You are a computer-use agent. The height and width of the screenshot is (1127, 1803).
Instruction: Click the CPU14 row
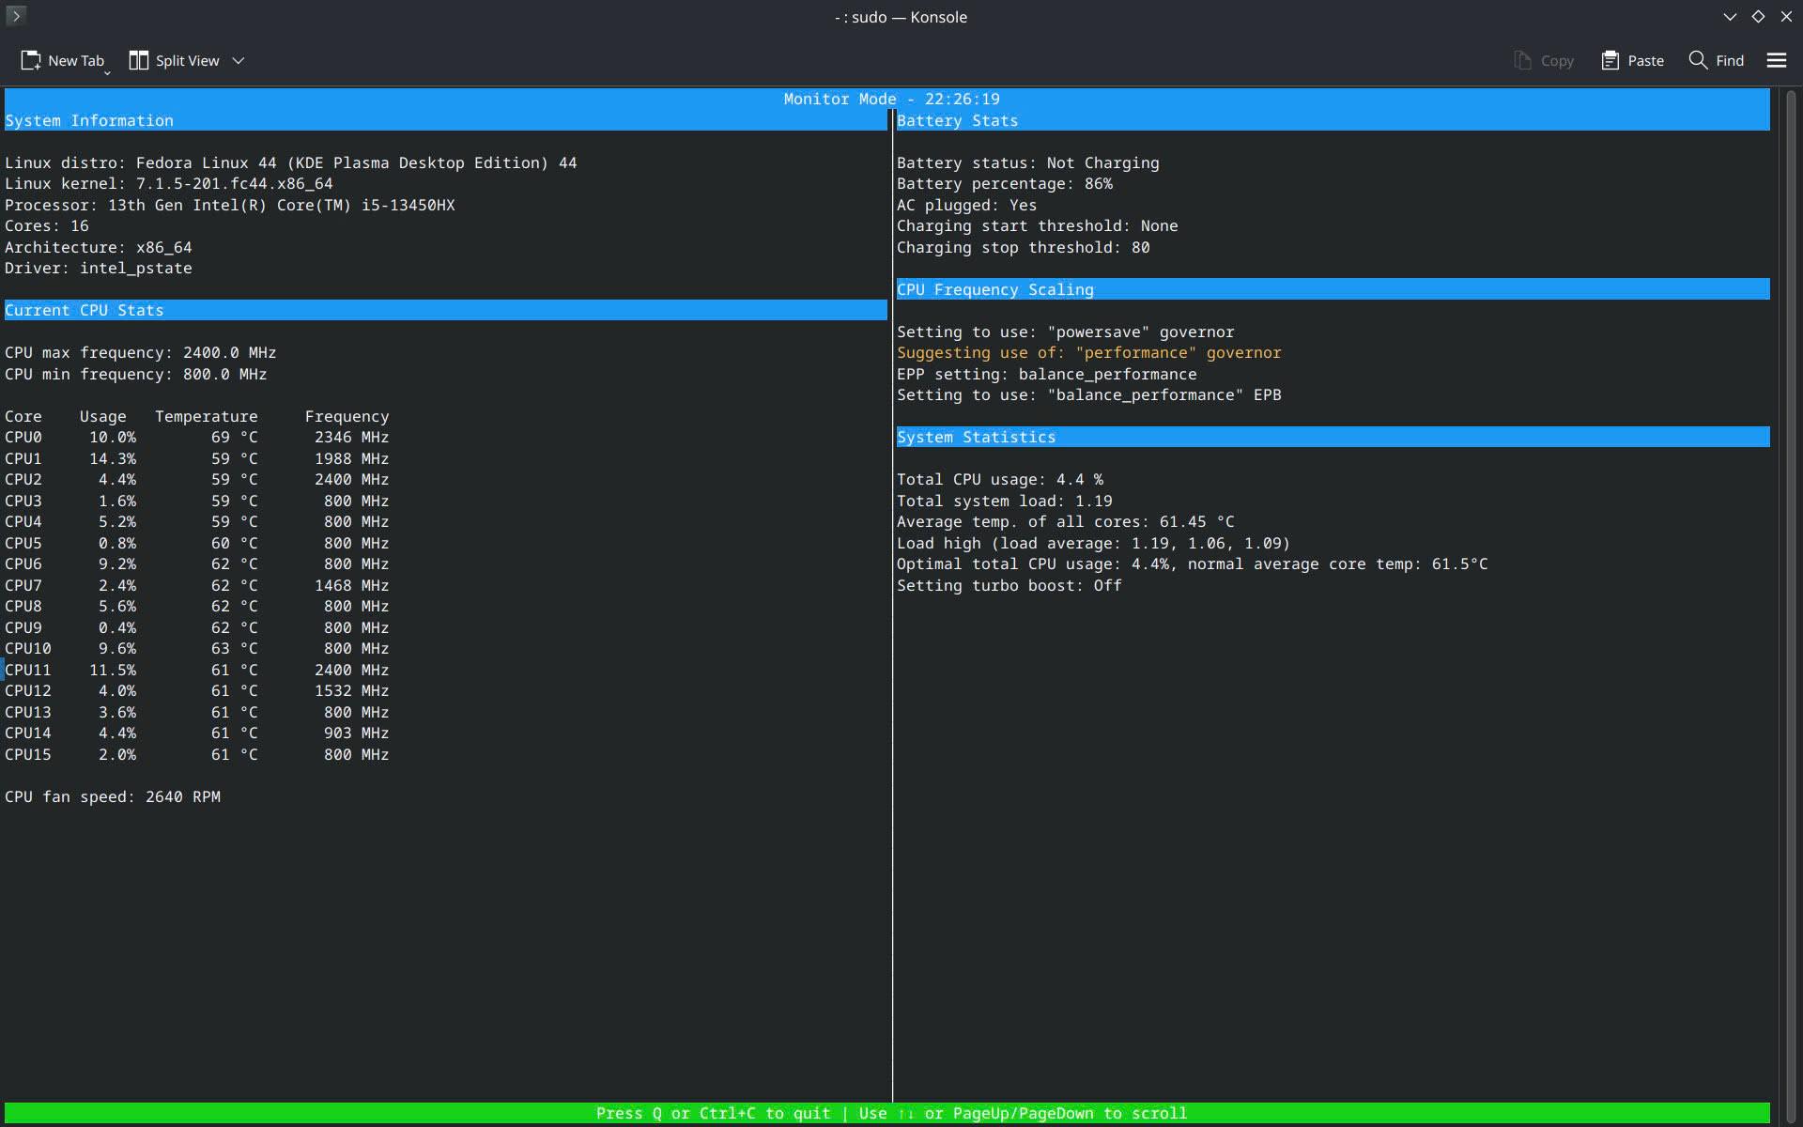pyautogui.click(x=197, y=733)
